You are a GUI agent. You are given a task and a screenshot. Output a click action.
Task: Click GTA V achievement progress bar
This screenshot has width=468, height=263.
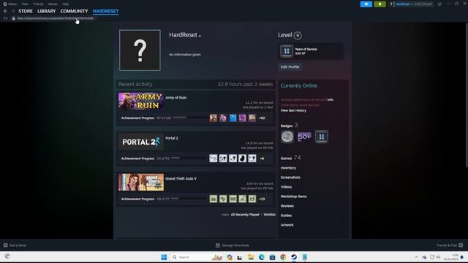(x=189, y=199)
